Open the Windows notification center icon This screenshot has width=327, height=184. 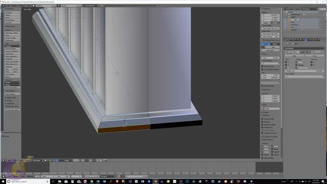[323, 181]
